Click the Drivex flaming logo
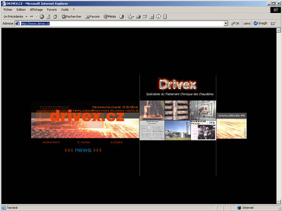The image size is (282, 211). [178, 85]
